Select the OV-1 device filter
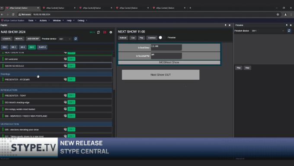This screenshot has width=294, height=166. pos(32,47)
